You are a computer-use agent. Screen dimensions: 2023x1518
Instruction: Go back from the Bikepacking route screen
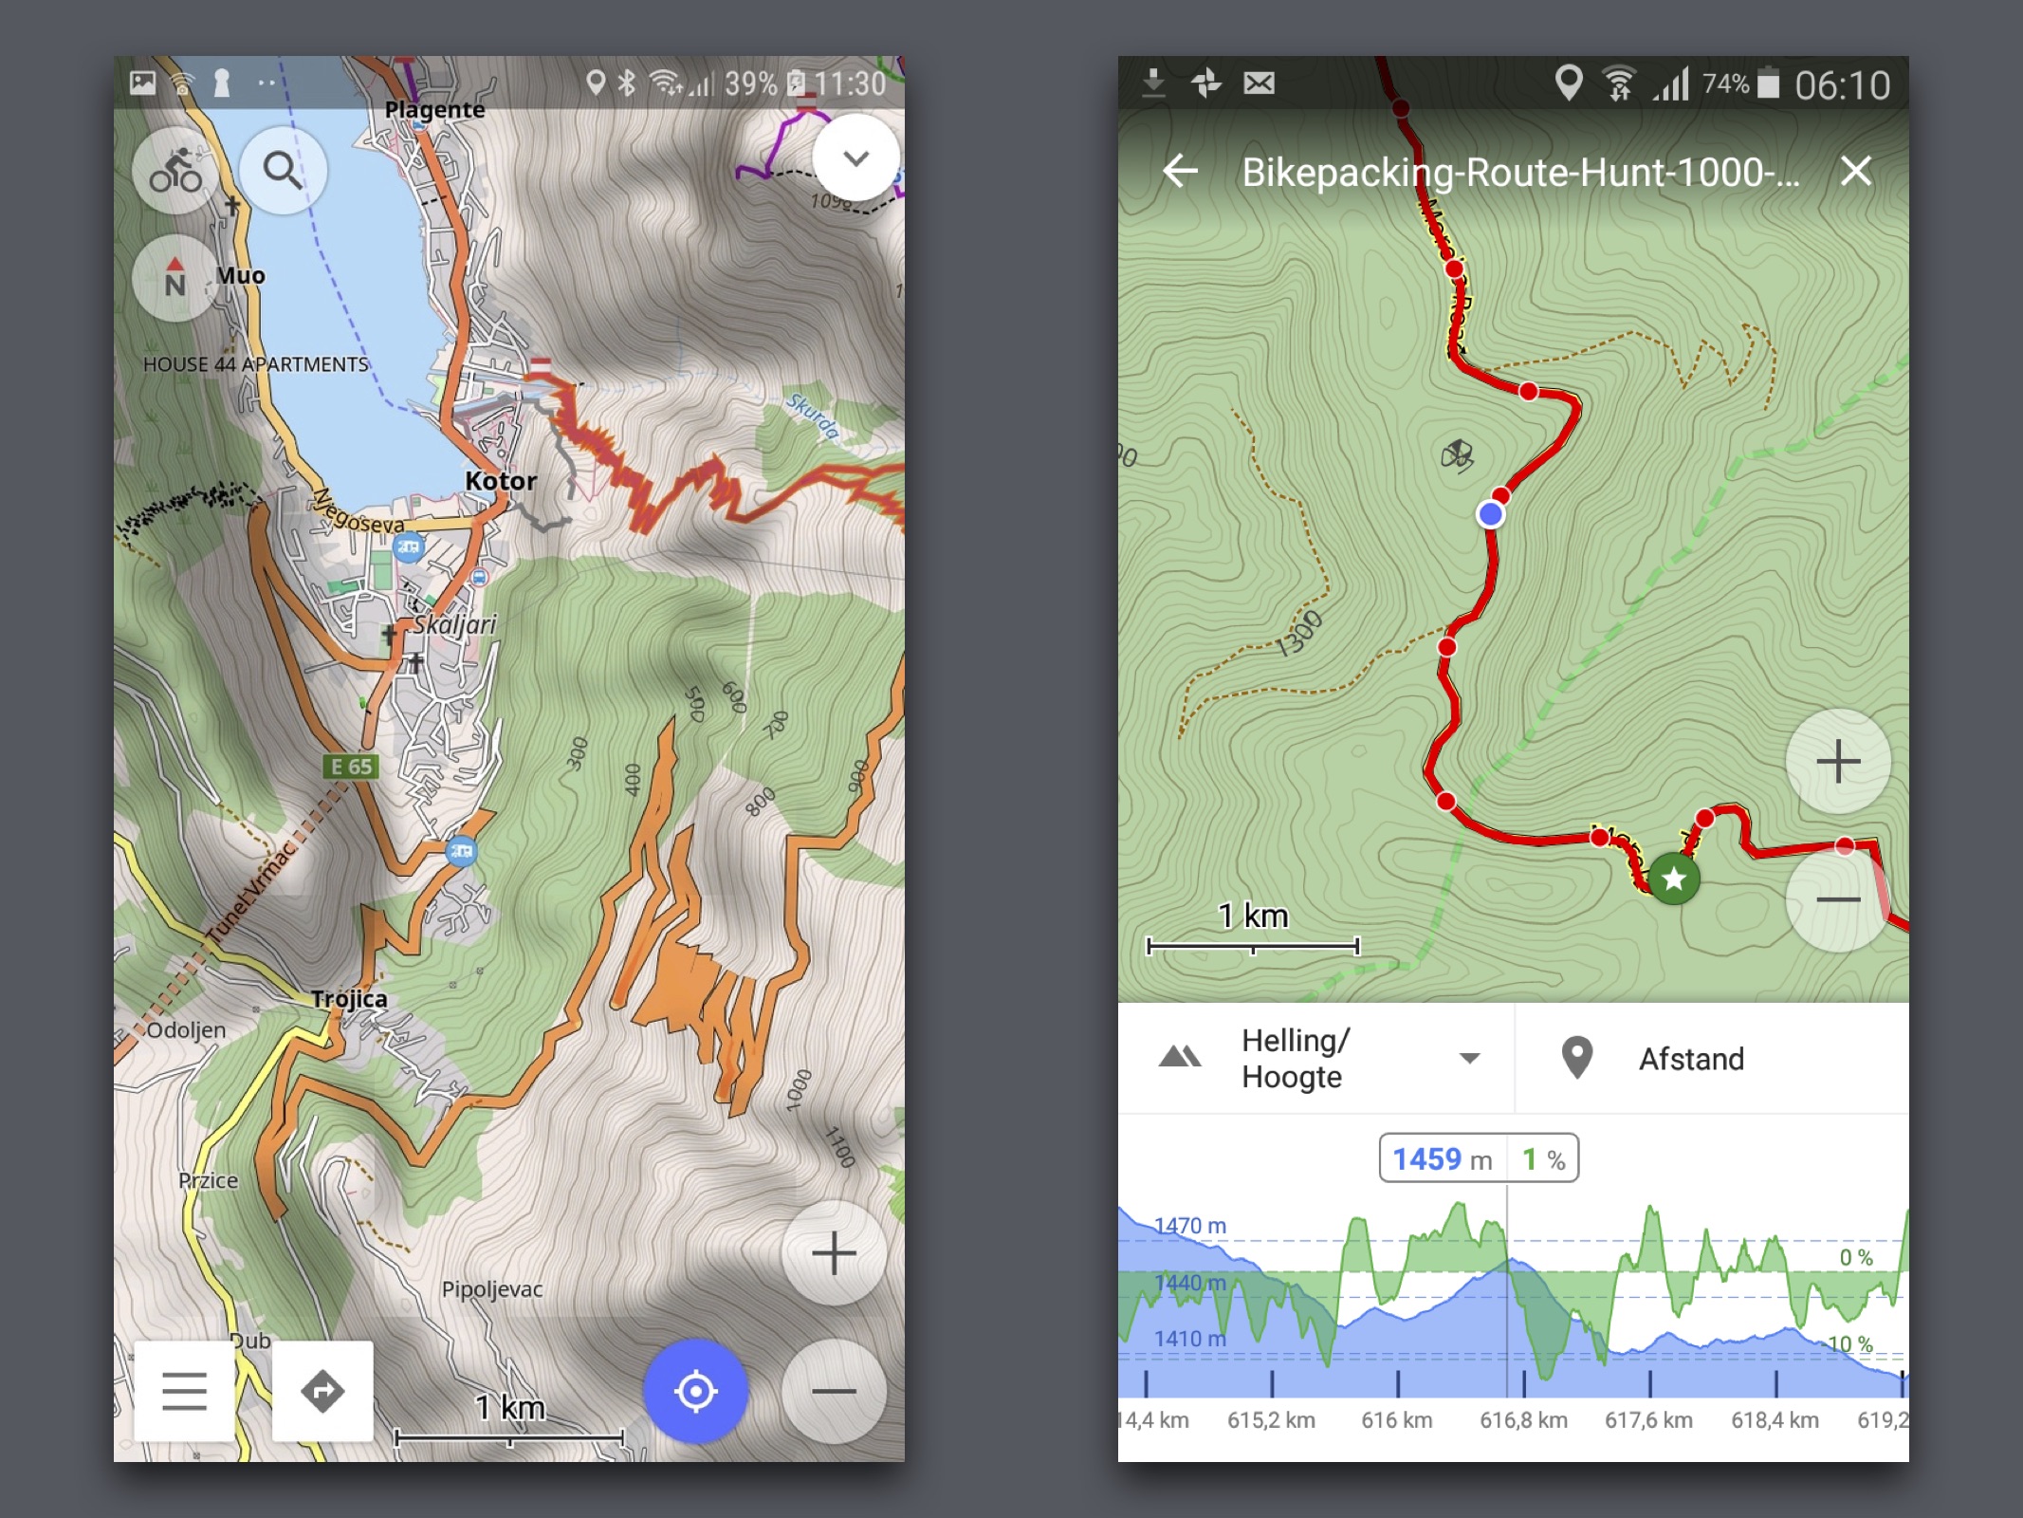[1181, 171]
